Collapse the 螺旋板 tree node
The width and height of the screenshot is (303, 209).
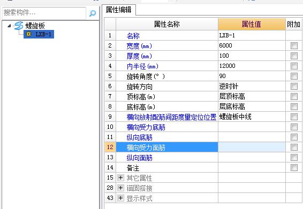(9, 26)
